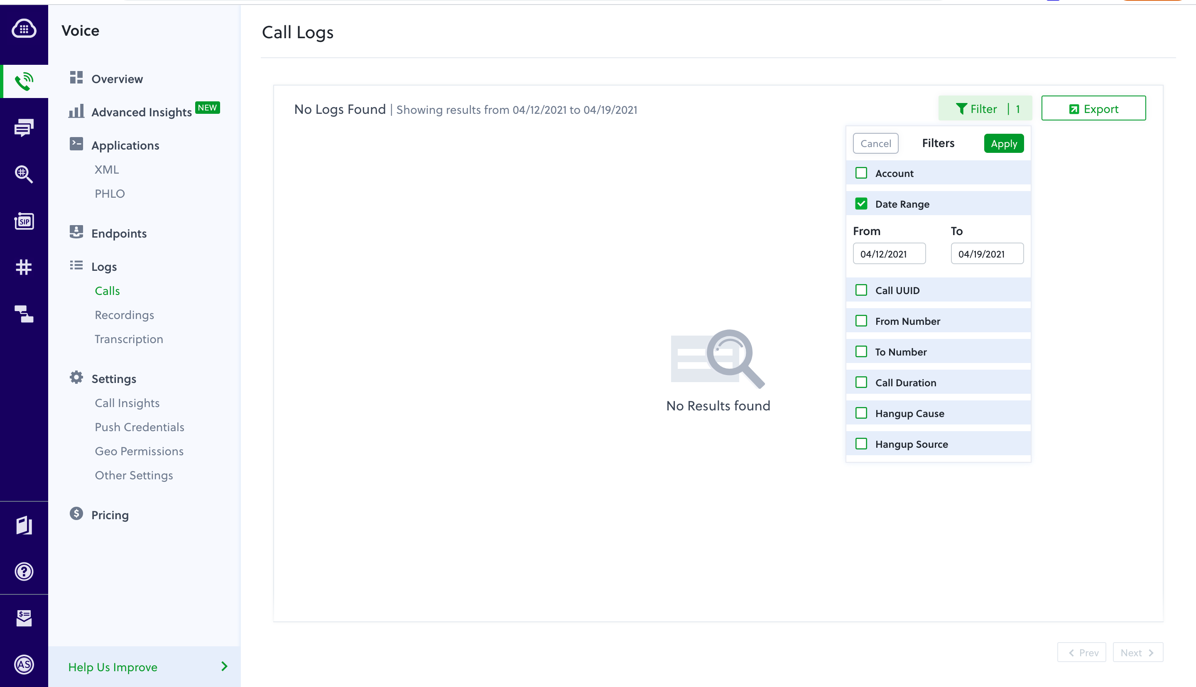This screenshot has width=1196, height=687.
Task: Click the Advanced Insights bar chart icon
Action: 76,111
